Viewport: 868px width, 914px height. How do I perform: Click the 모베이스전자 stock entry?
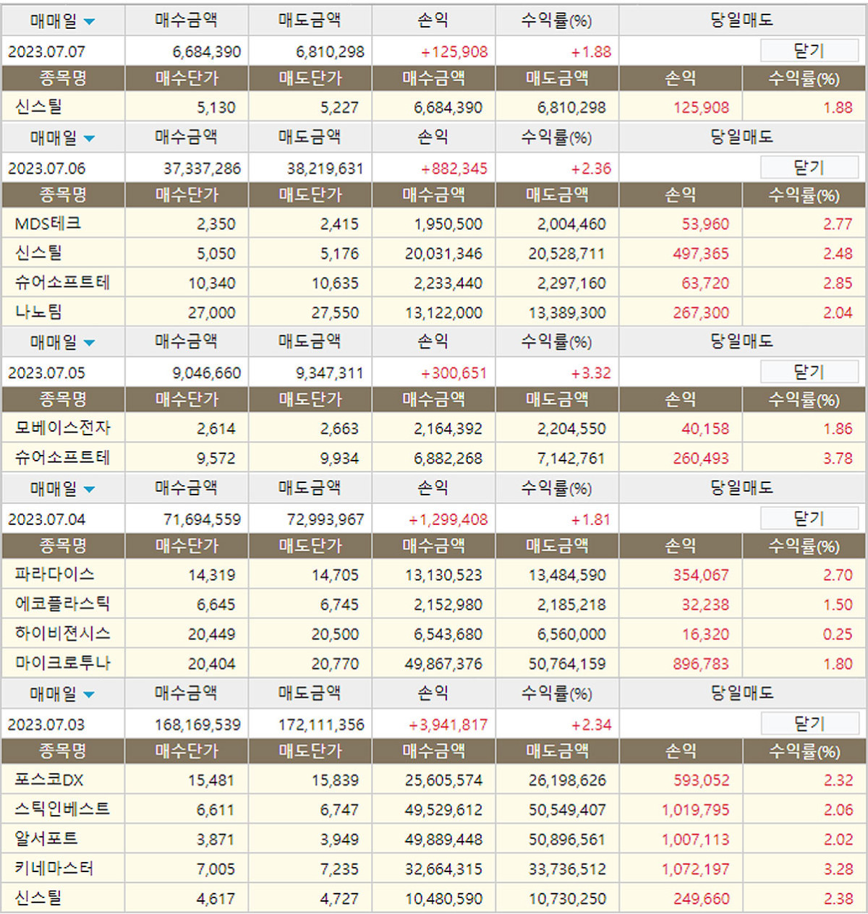[x=62, y=428]
